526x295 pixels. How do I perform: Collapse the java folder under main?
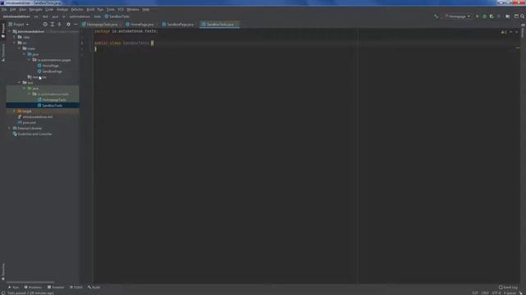(x=25, y=54)
